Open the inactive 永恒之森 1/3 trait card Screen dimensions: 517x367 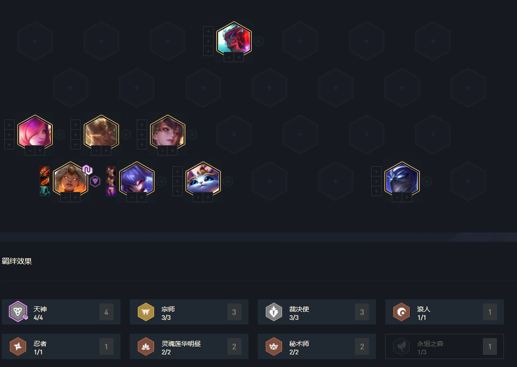tap(445, 346)
